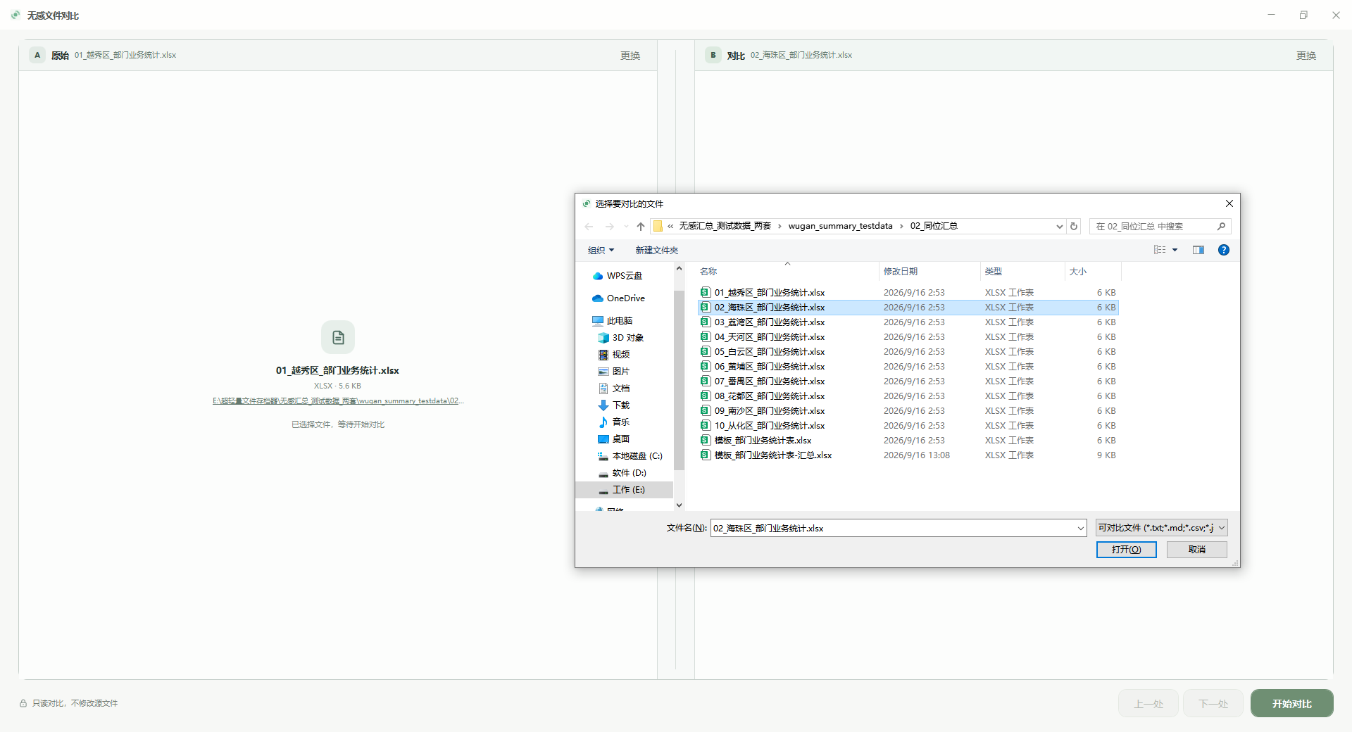Select 工作 (E:) drive
The height and width of the screenshot is (732, 1352).
(624, 490)
